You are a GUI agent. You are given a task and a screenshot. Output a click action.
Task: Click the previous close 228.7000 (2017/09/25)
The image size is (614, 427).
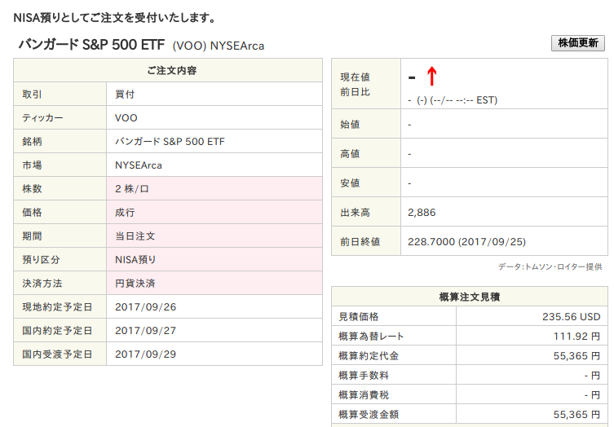point(466,241)
